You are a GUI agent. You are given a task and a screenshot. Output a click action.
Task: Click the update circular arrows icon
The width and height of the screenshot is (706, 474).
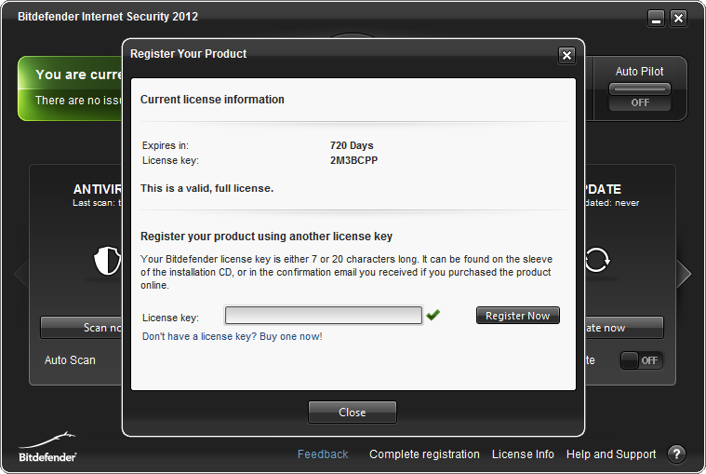596,261
